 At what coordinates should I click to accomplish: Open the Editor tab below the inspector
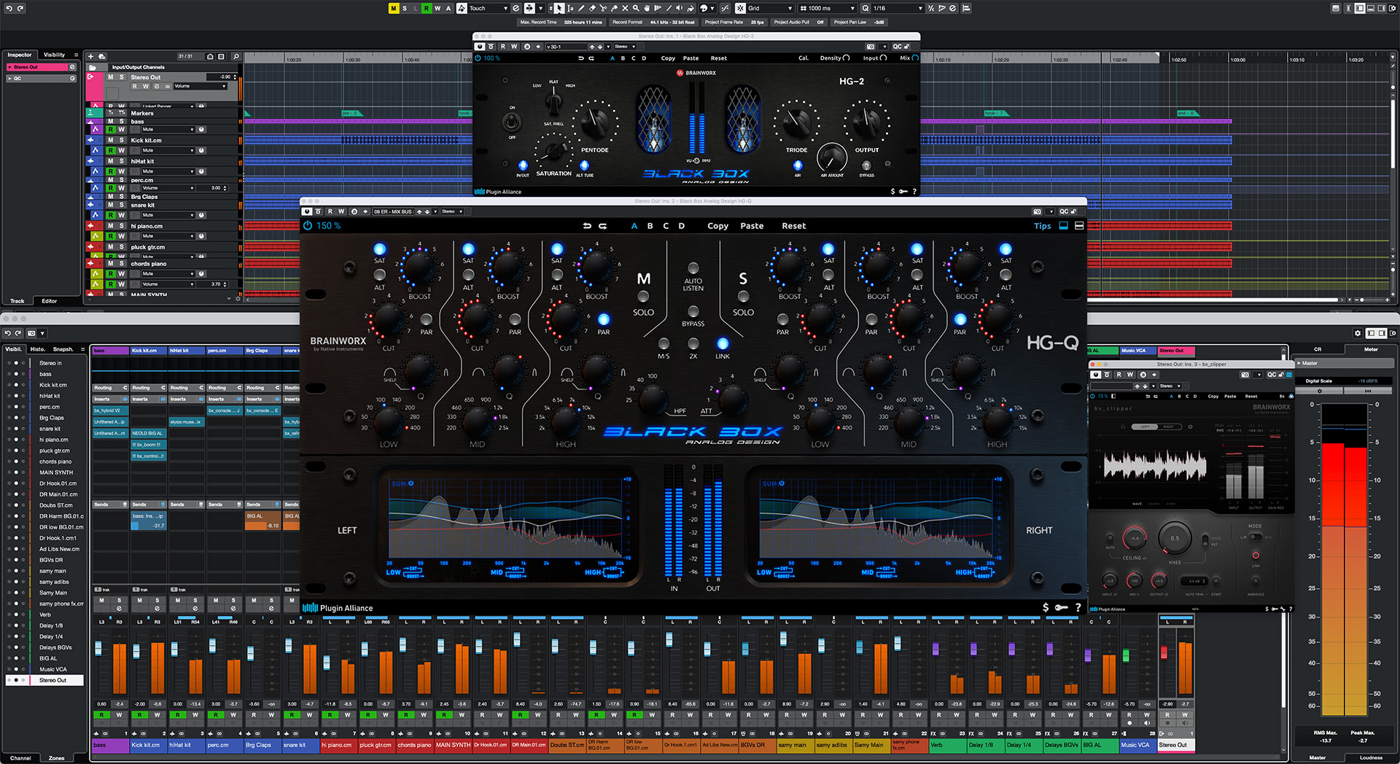49,301
